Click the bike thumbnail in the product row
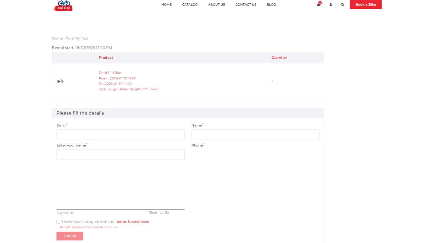The width and height of the screenshot is (432, 243). (60, 81)
